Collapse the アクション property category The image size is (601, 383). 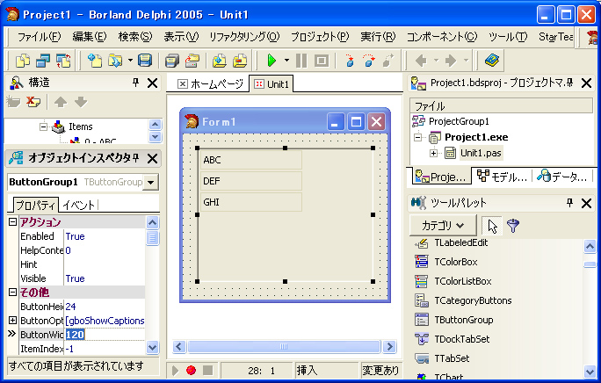(x=12, y=222)
